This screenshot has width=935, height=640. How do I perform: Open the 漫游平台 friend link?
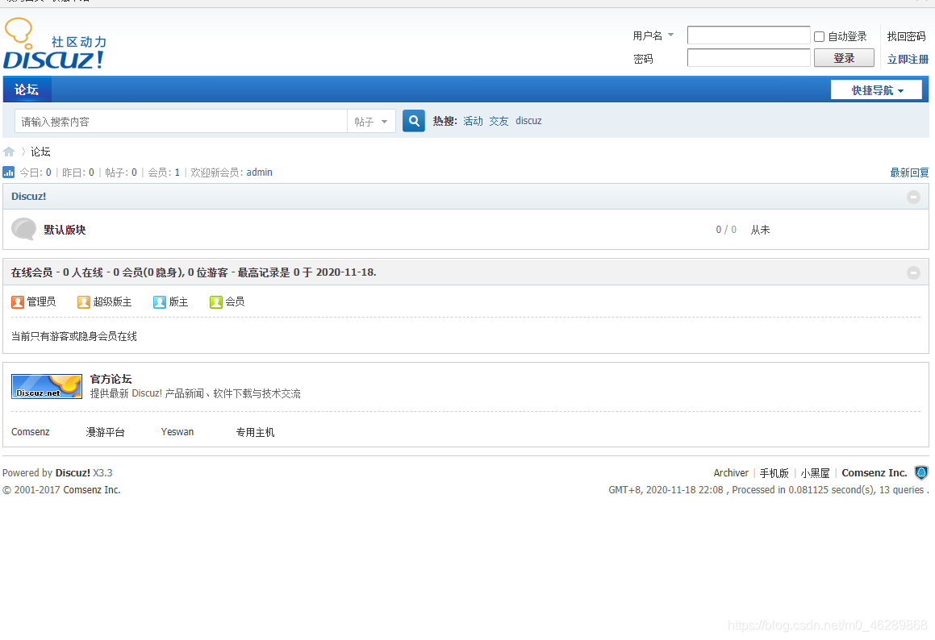point(105,432)
